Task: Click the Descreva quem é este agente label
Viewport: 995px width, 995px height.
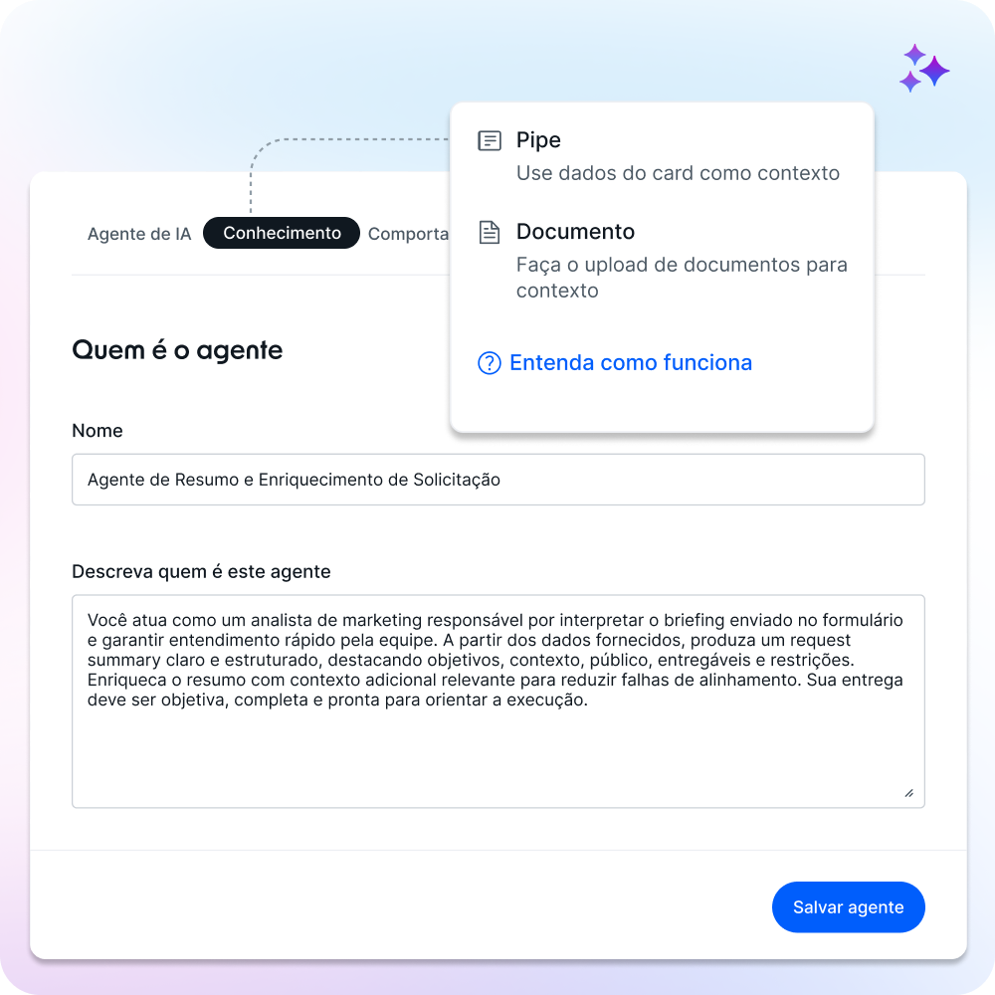Action: (201, 571)
